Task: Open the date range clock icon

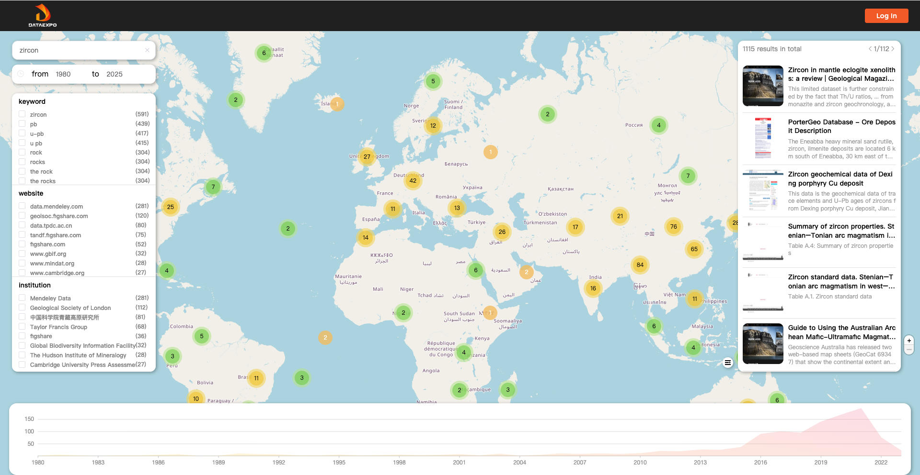Action: click(x=21, y=74)
